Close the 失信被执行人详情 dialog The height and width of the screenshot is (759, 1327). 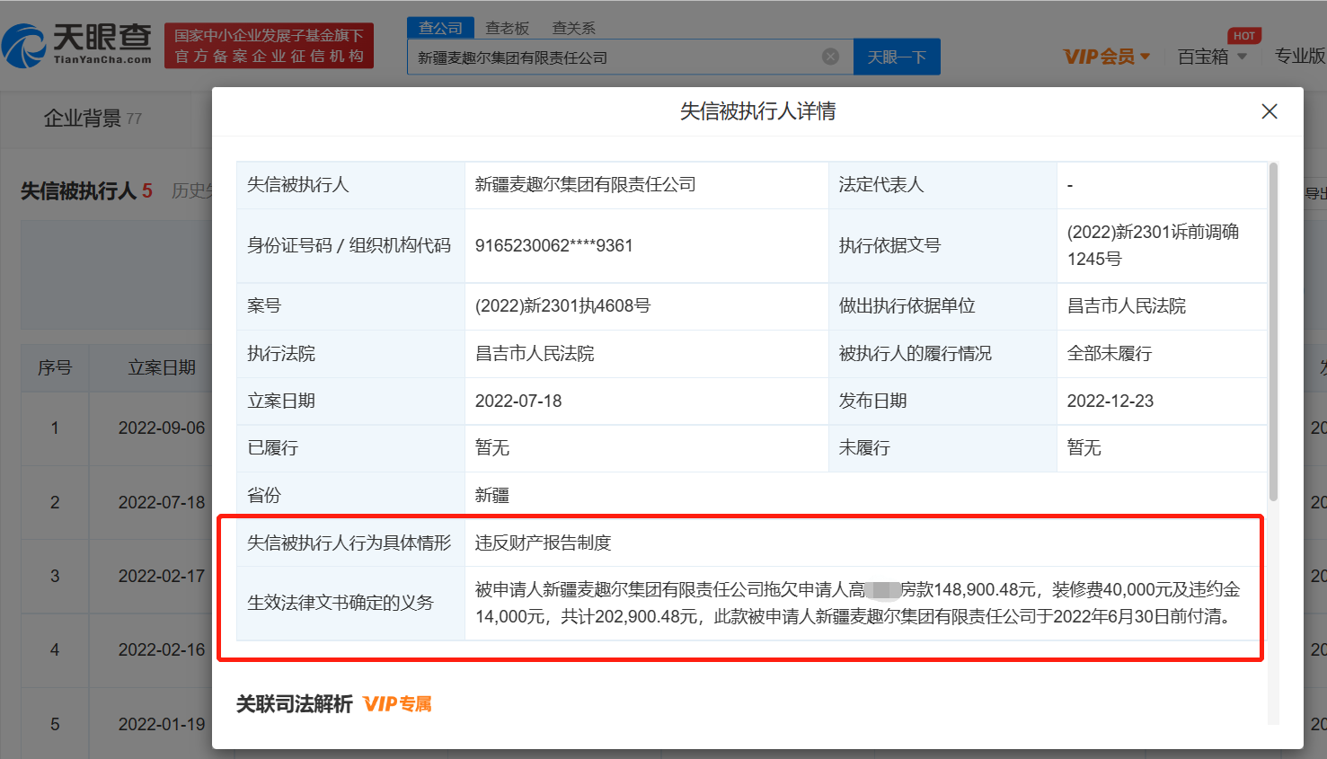coord(1269,111)
